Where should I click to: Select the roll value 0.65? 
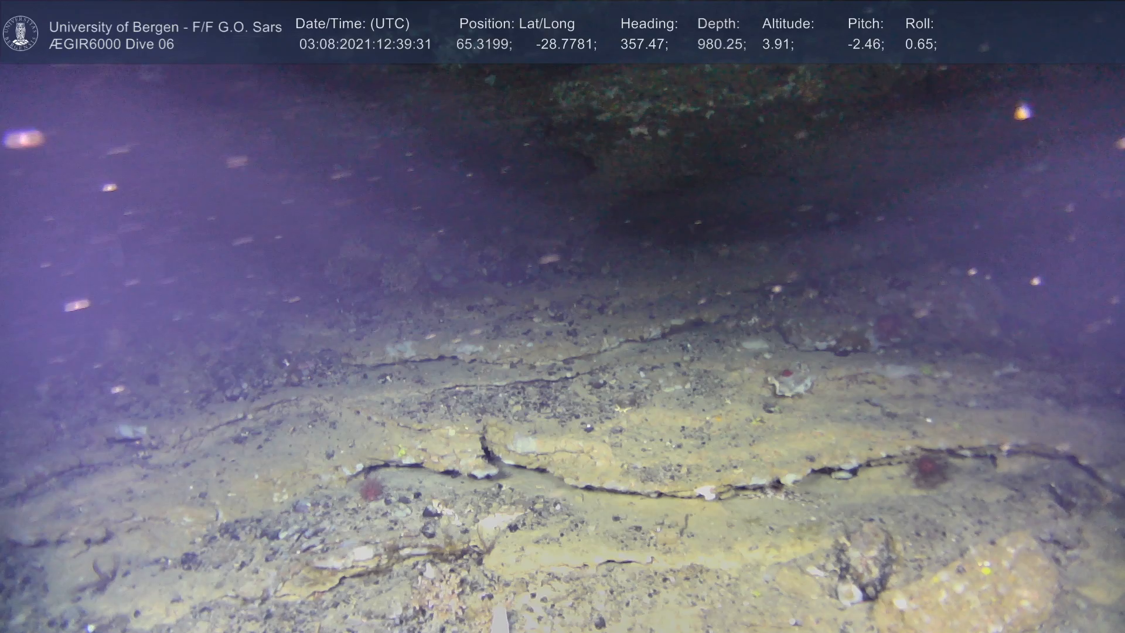(x=920, y=45)
